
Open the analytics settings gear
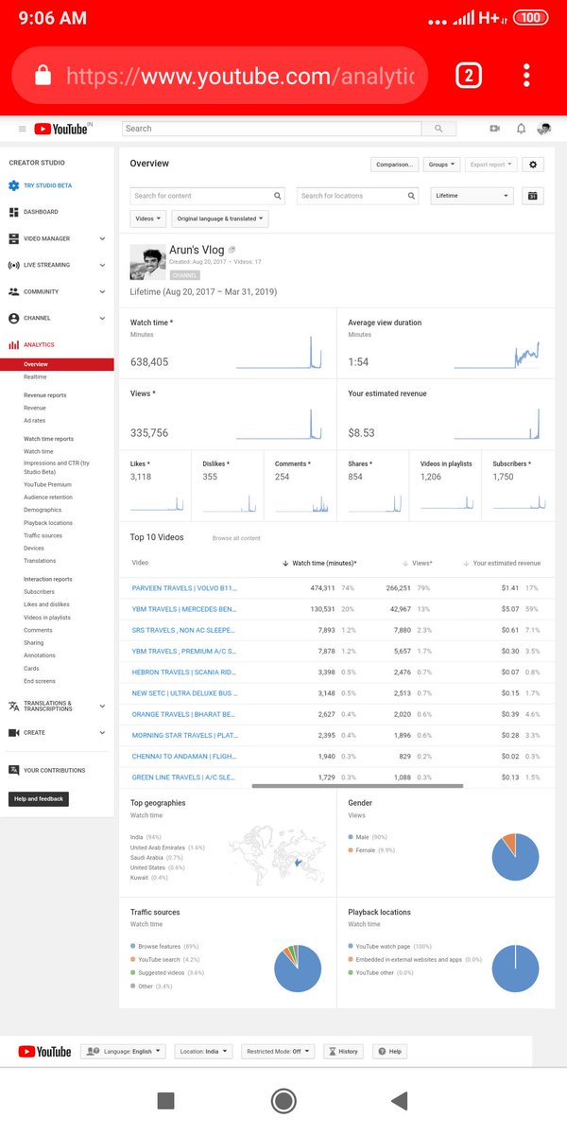point(533,164)
